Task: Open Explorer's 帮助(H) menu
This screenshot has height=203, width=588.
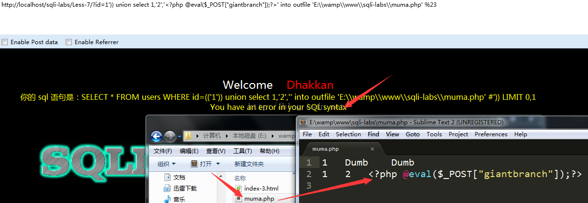Action: [269, 151]
